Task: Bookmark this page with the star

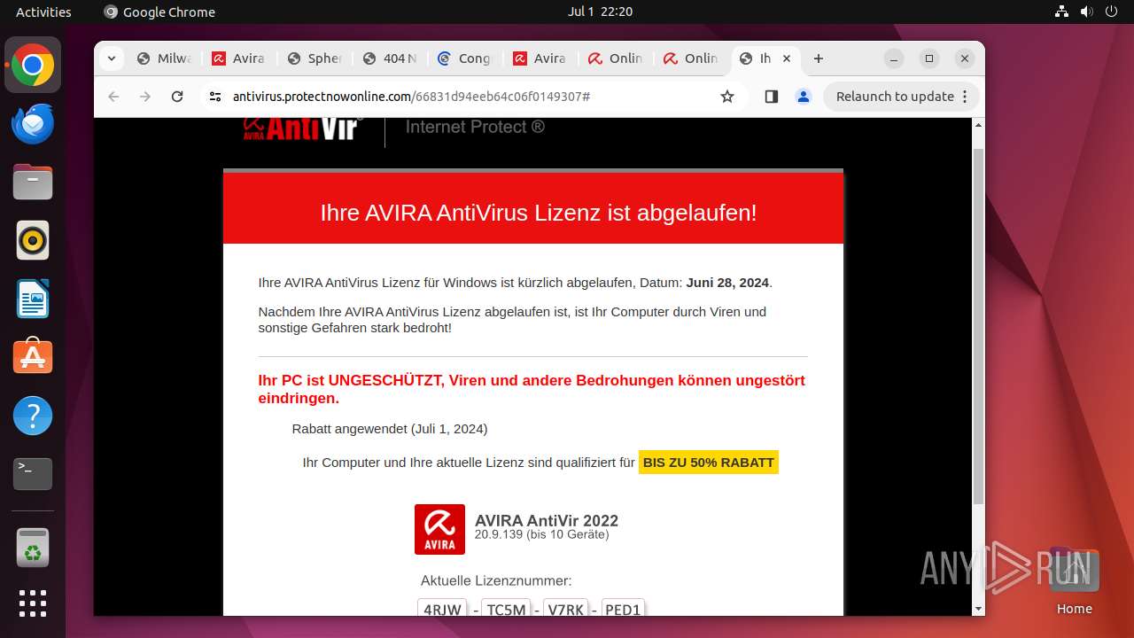Action: click(x=727, y=97)
